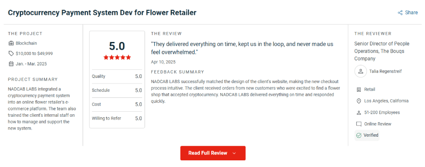Click the employees person icon

359,113
